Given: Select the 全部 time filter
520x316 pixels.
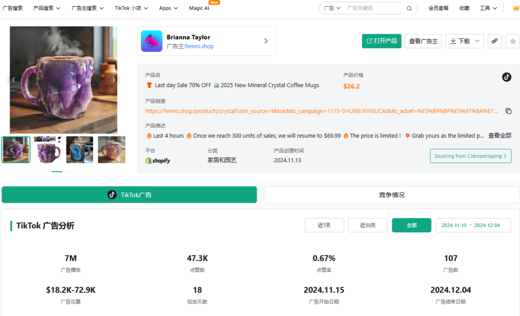Looking at the screenshot, I should 411,225.
